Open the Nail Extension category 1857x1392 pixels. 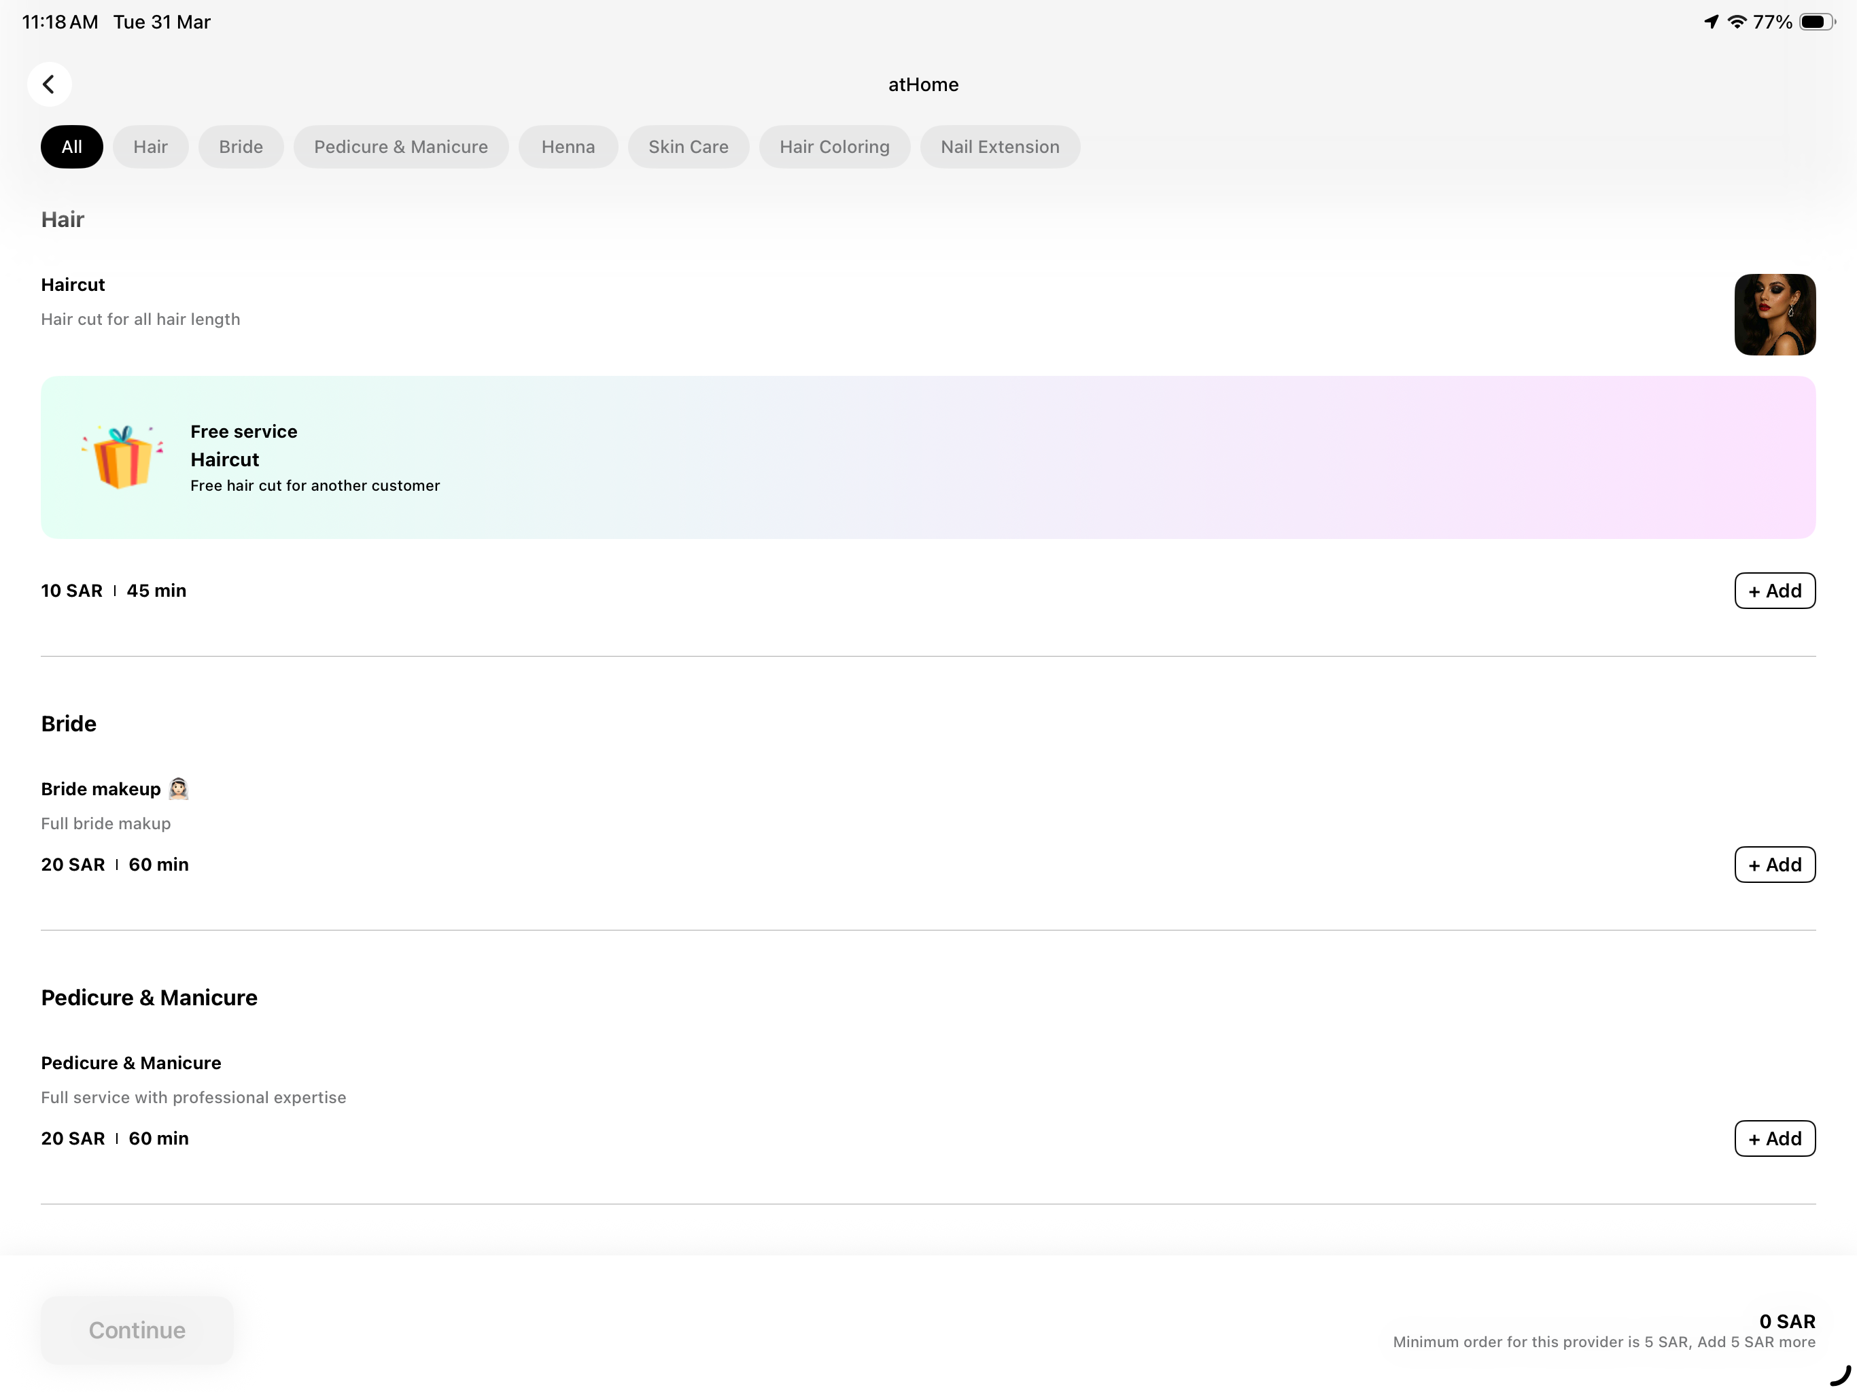[1000, 147]
